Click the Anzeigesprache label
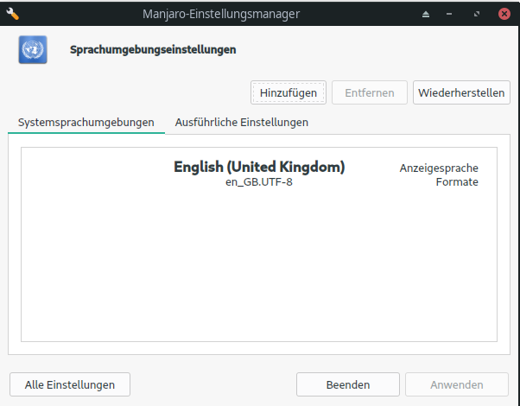Image resolution: width=520 pixels, height=406 pixels. 439,168
